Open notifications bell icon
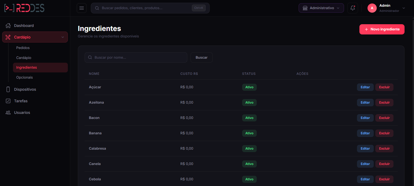 coord(352,8)
